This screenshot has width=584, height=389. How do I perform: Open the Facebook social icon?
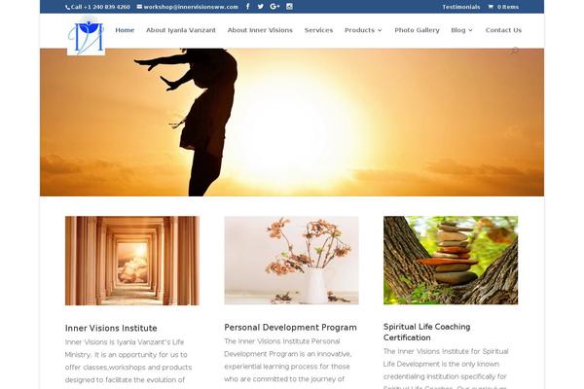pos(247,7)
